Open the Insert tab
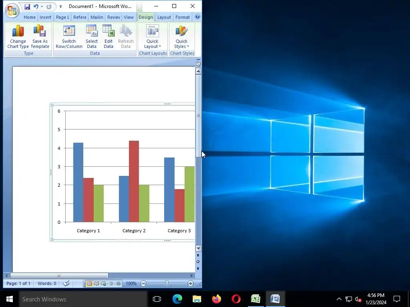Viewport: 410px width, 307px height. tap(46, 17)
